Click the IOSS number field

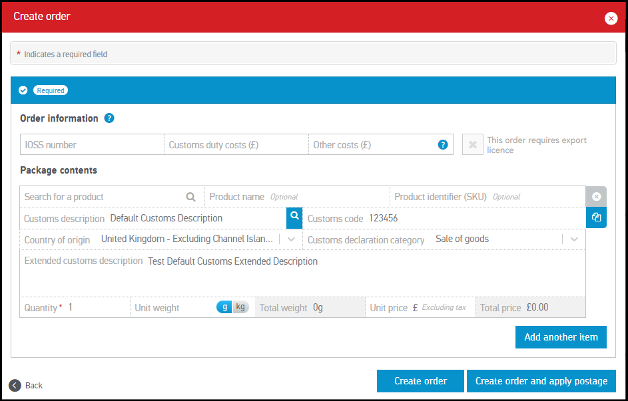coord(92,144)
